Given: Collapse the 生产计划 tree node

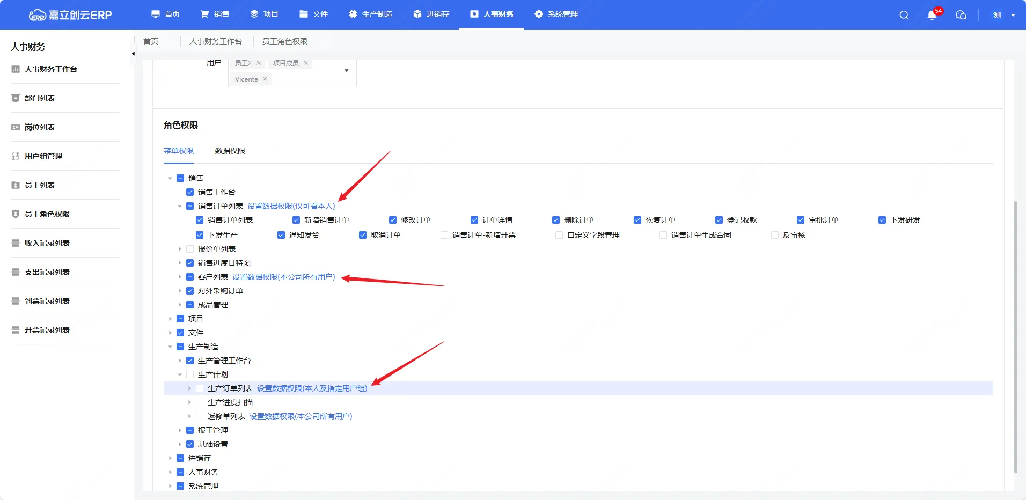Looking at the screenshot, I should click(180, 374).
